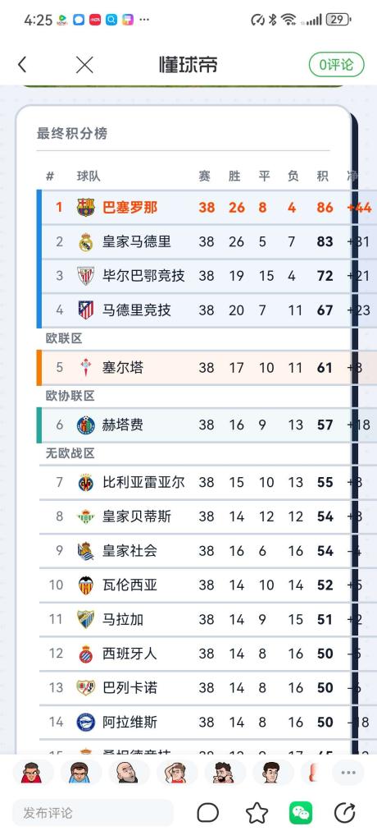Tap the Málaga 马拉加 crest icon
Screen dimensions: 377x840
tap(85, 619)
